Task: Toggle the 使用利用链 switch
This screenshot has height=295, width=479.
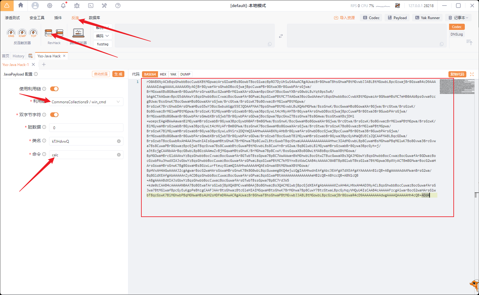Action: coord(54,89)
